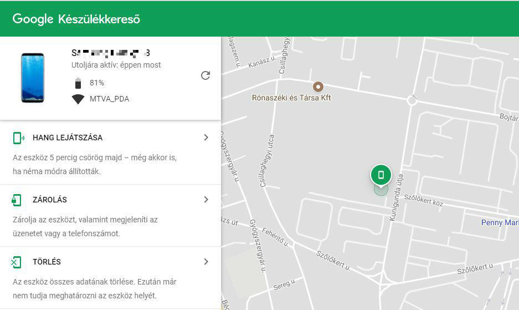The height and width of the screenshot is (310, 519).
Task: Click the green device location pin on map
Action: point(381,175)
